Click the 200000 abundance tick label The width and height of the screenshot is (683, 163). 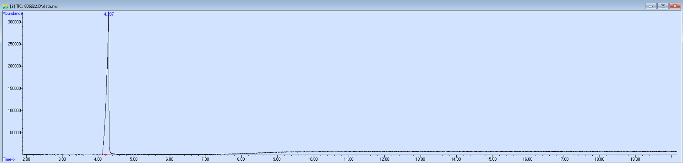(x=14, y=66)
